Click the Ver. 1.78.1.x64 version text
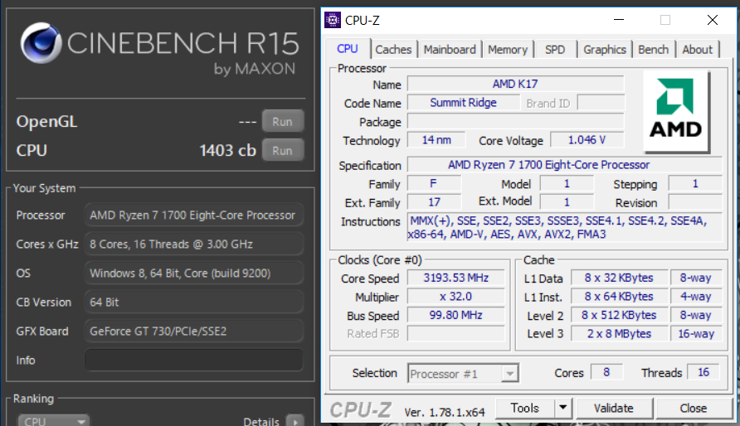The image size is (740, 426). point(444,413)
